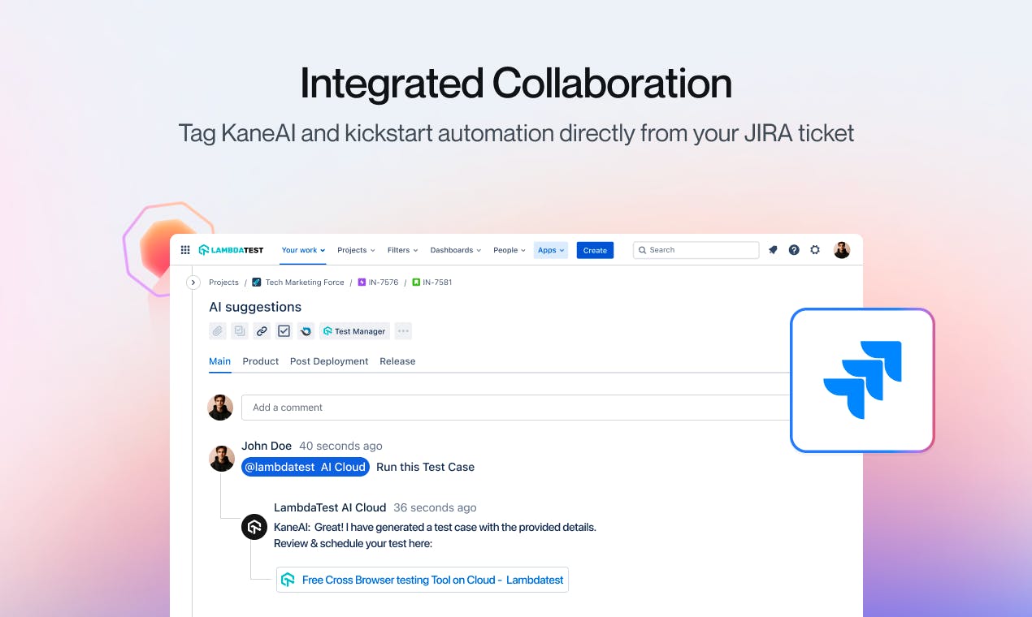Open the more actions ellipsis button
The width and height of the screenshot is (1032, 617).
403,331
